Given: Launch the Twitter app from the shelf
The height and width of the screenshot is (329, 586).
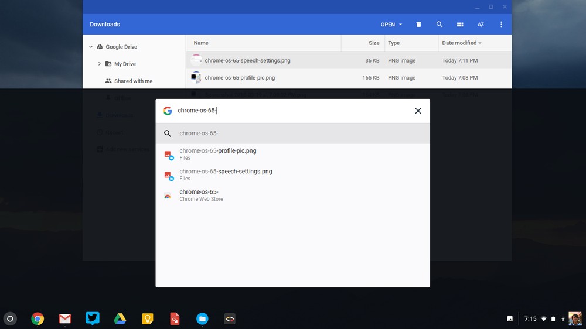Looking at the screenshot, I should (x=93, y=318).
